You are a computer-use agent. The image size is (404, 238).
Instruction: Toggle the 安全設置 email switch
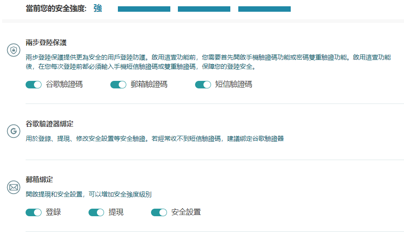click(x=159, y=212)
